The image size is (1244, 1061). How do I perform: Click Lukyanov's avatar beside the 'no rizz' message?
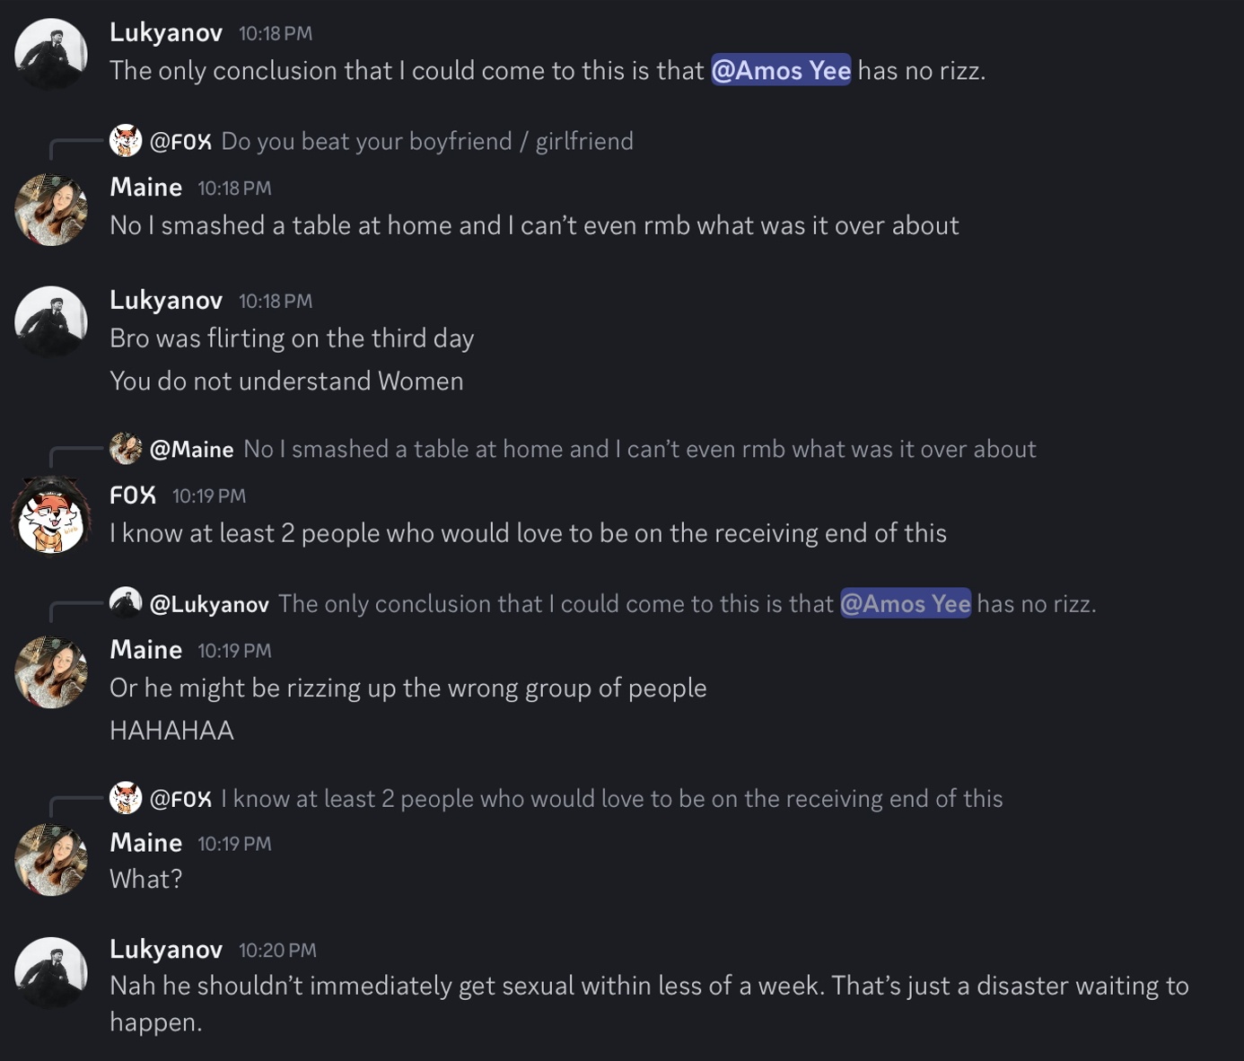pyautogui.click(x=51, y=54)
